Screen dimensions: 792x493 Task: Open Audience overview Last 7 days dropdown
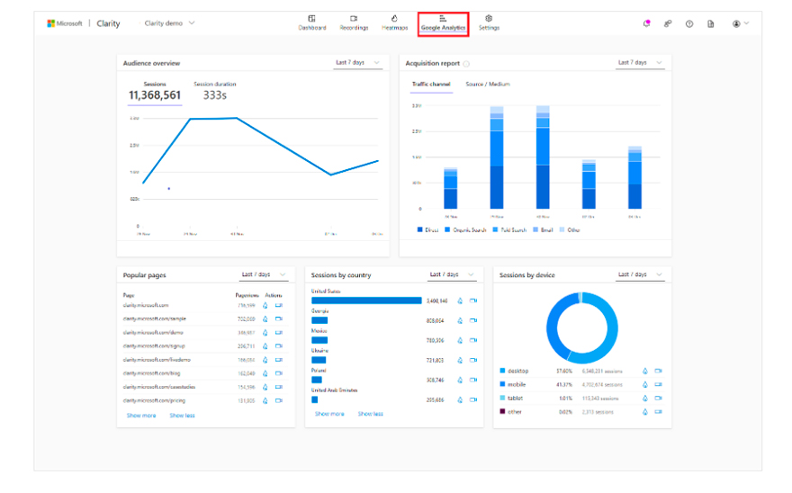358,63
